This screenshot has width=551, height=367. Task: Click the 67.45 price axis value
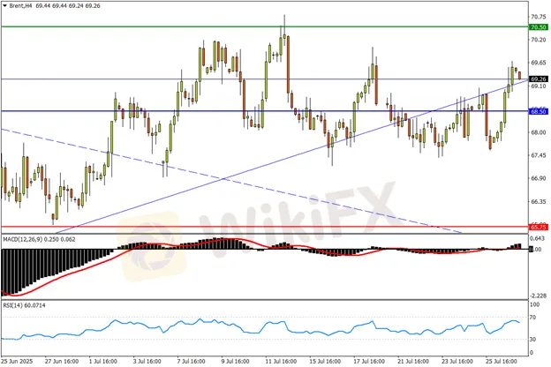point(539,155)
